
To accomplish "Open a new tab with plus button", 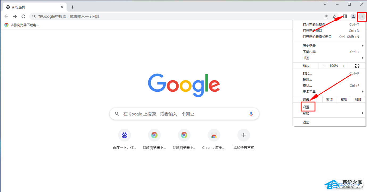I will pyautogui.click(x=72, y=7).
